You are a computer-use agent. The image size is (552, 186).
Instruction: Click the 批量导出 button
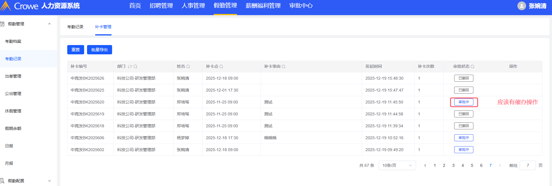[x=99, y=50]
